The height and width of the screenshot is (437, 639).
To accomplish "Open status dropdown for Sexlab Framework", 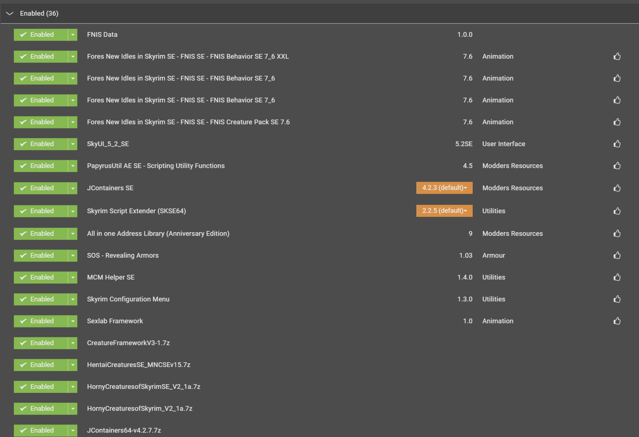I will tap(72, 321).
